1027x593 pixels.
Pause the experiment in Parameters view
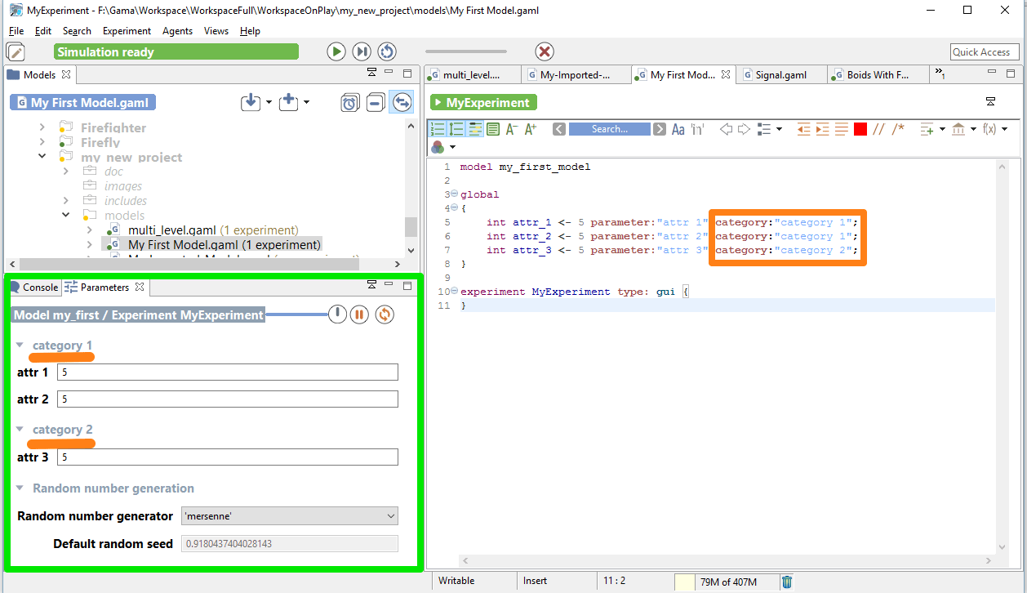click(x=359, y=314)
